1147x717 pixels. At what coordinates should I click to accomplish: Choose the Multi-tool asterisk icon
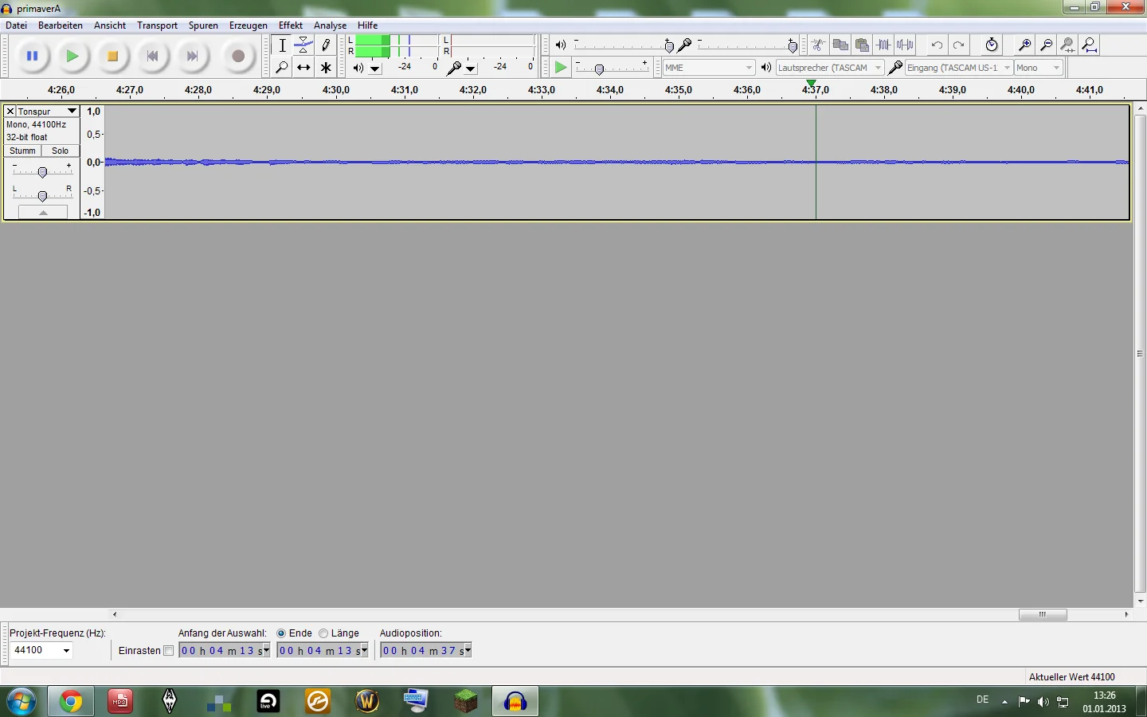[x=326, y=68]
